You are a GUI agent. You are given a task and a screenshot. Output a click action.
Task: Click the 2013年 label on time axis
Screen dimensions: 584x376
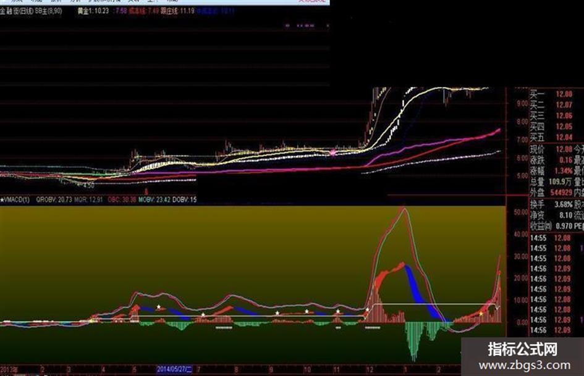(x=9, y=370)
